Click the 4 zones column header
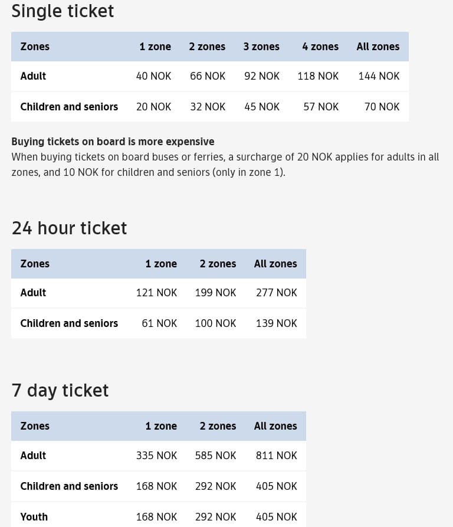This screenshot has height=527, width=453. [x=320, y=47]
